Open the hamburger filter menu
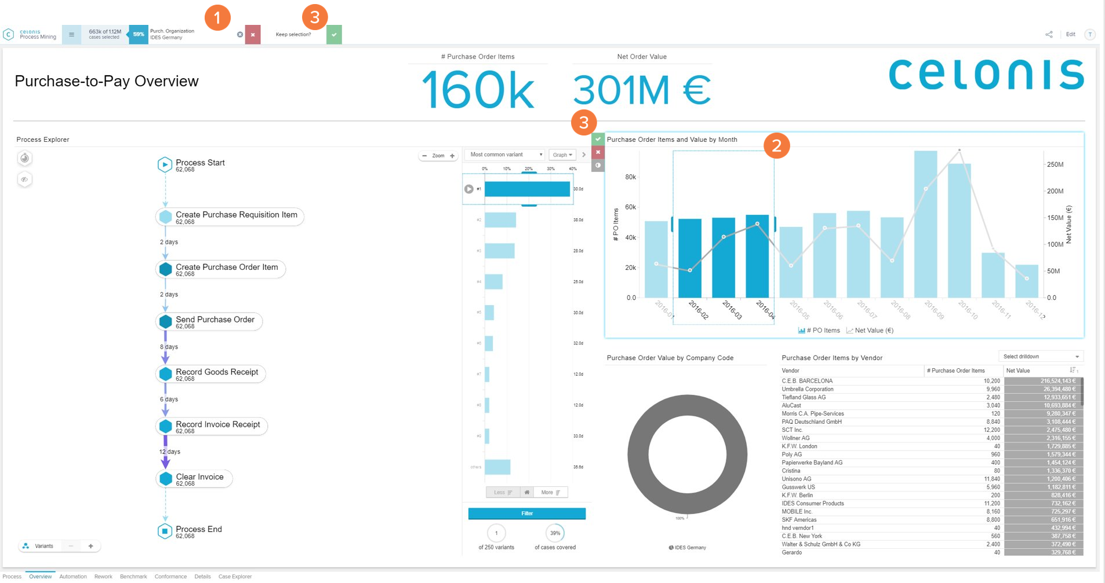This screenshot has width=1105, height=583. click(71, 35)
